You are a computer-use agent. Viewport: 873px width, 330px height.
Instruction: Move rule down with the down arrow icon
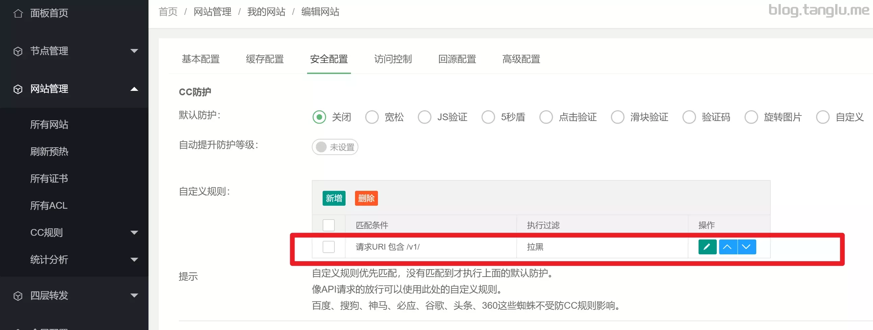click(746, 247)
